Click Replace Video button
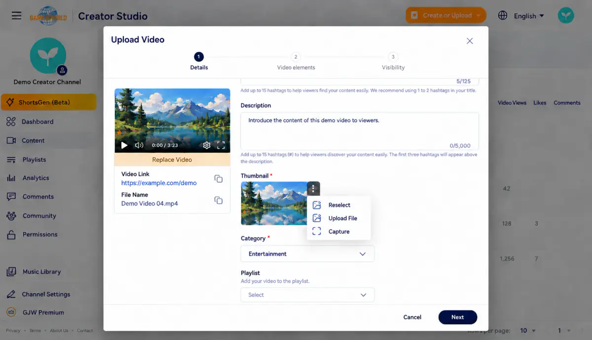 (x=172, y=160)
